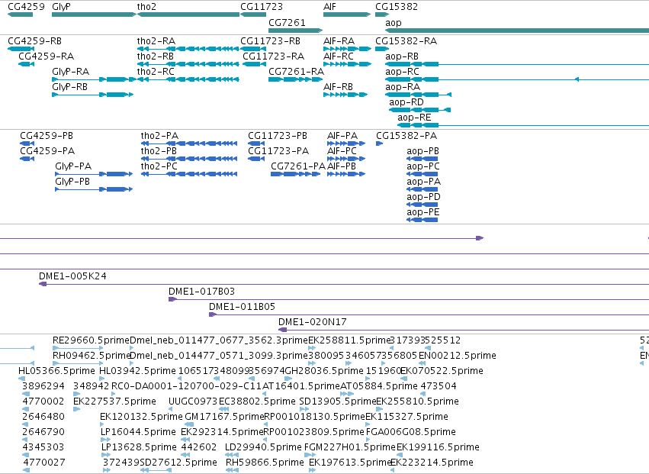
Task: Select transcript CG11723-RB label
Action: pos(270,41)
